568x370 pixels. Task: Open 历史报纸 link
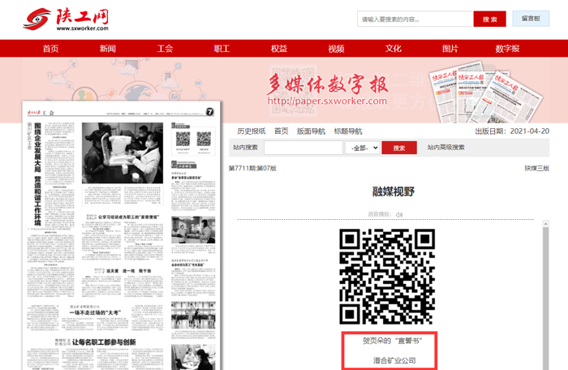click(x=252, y=131)
